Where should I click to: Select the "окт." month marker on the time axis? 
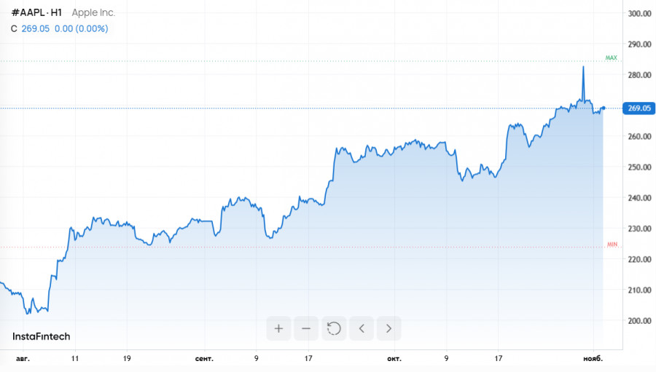click(x=394, y=359)
